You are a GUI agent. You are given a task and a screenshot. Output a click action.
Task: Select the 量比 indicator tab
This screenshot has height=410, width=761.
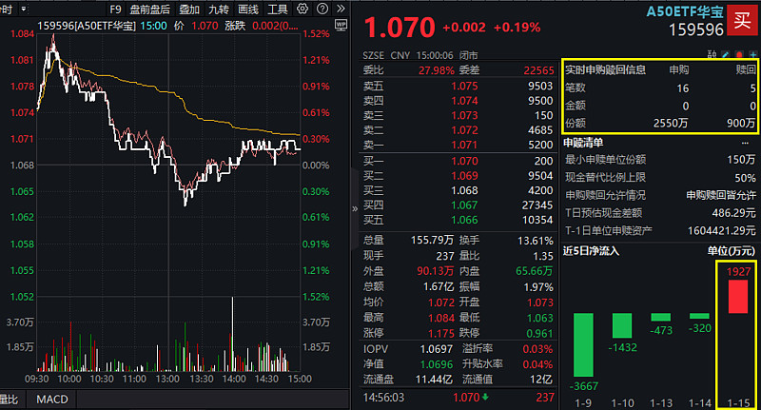pos(10,400)
